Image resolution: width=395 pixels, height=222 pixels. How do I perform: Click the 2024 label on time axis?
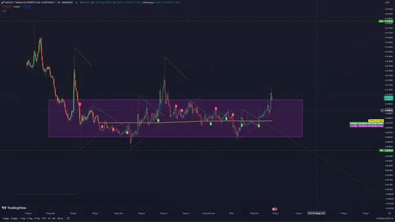click(x=231, y=213)
